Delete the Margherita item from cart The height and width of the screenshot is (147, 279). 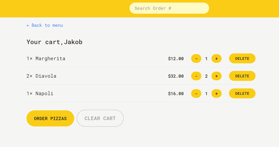242,58
